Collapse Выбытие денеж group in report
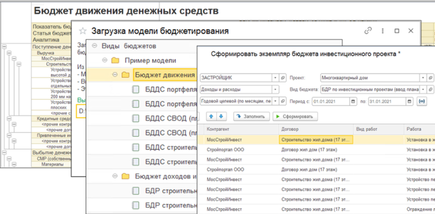This screenshot has height=214, width=435. (4, 152)
